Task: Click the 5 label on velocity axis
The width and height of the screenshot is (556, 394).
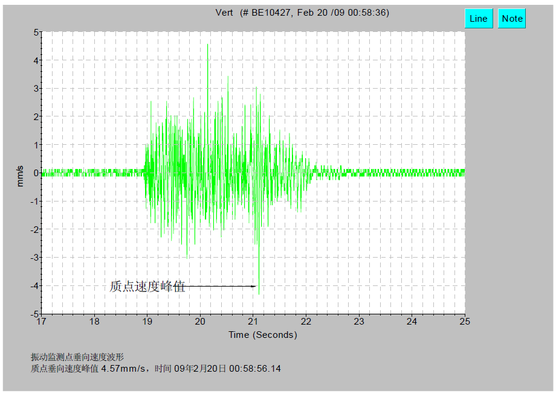Action: pos(37,33)
